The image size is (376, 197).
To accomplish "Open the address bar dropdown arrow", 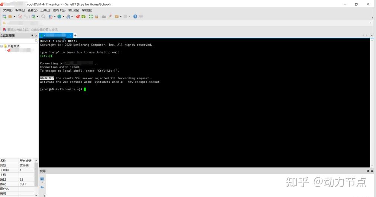I will point(371,23).
